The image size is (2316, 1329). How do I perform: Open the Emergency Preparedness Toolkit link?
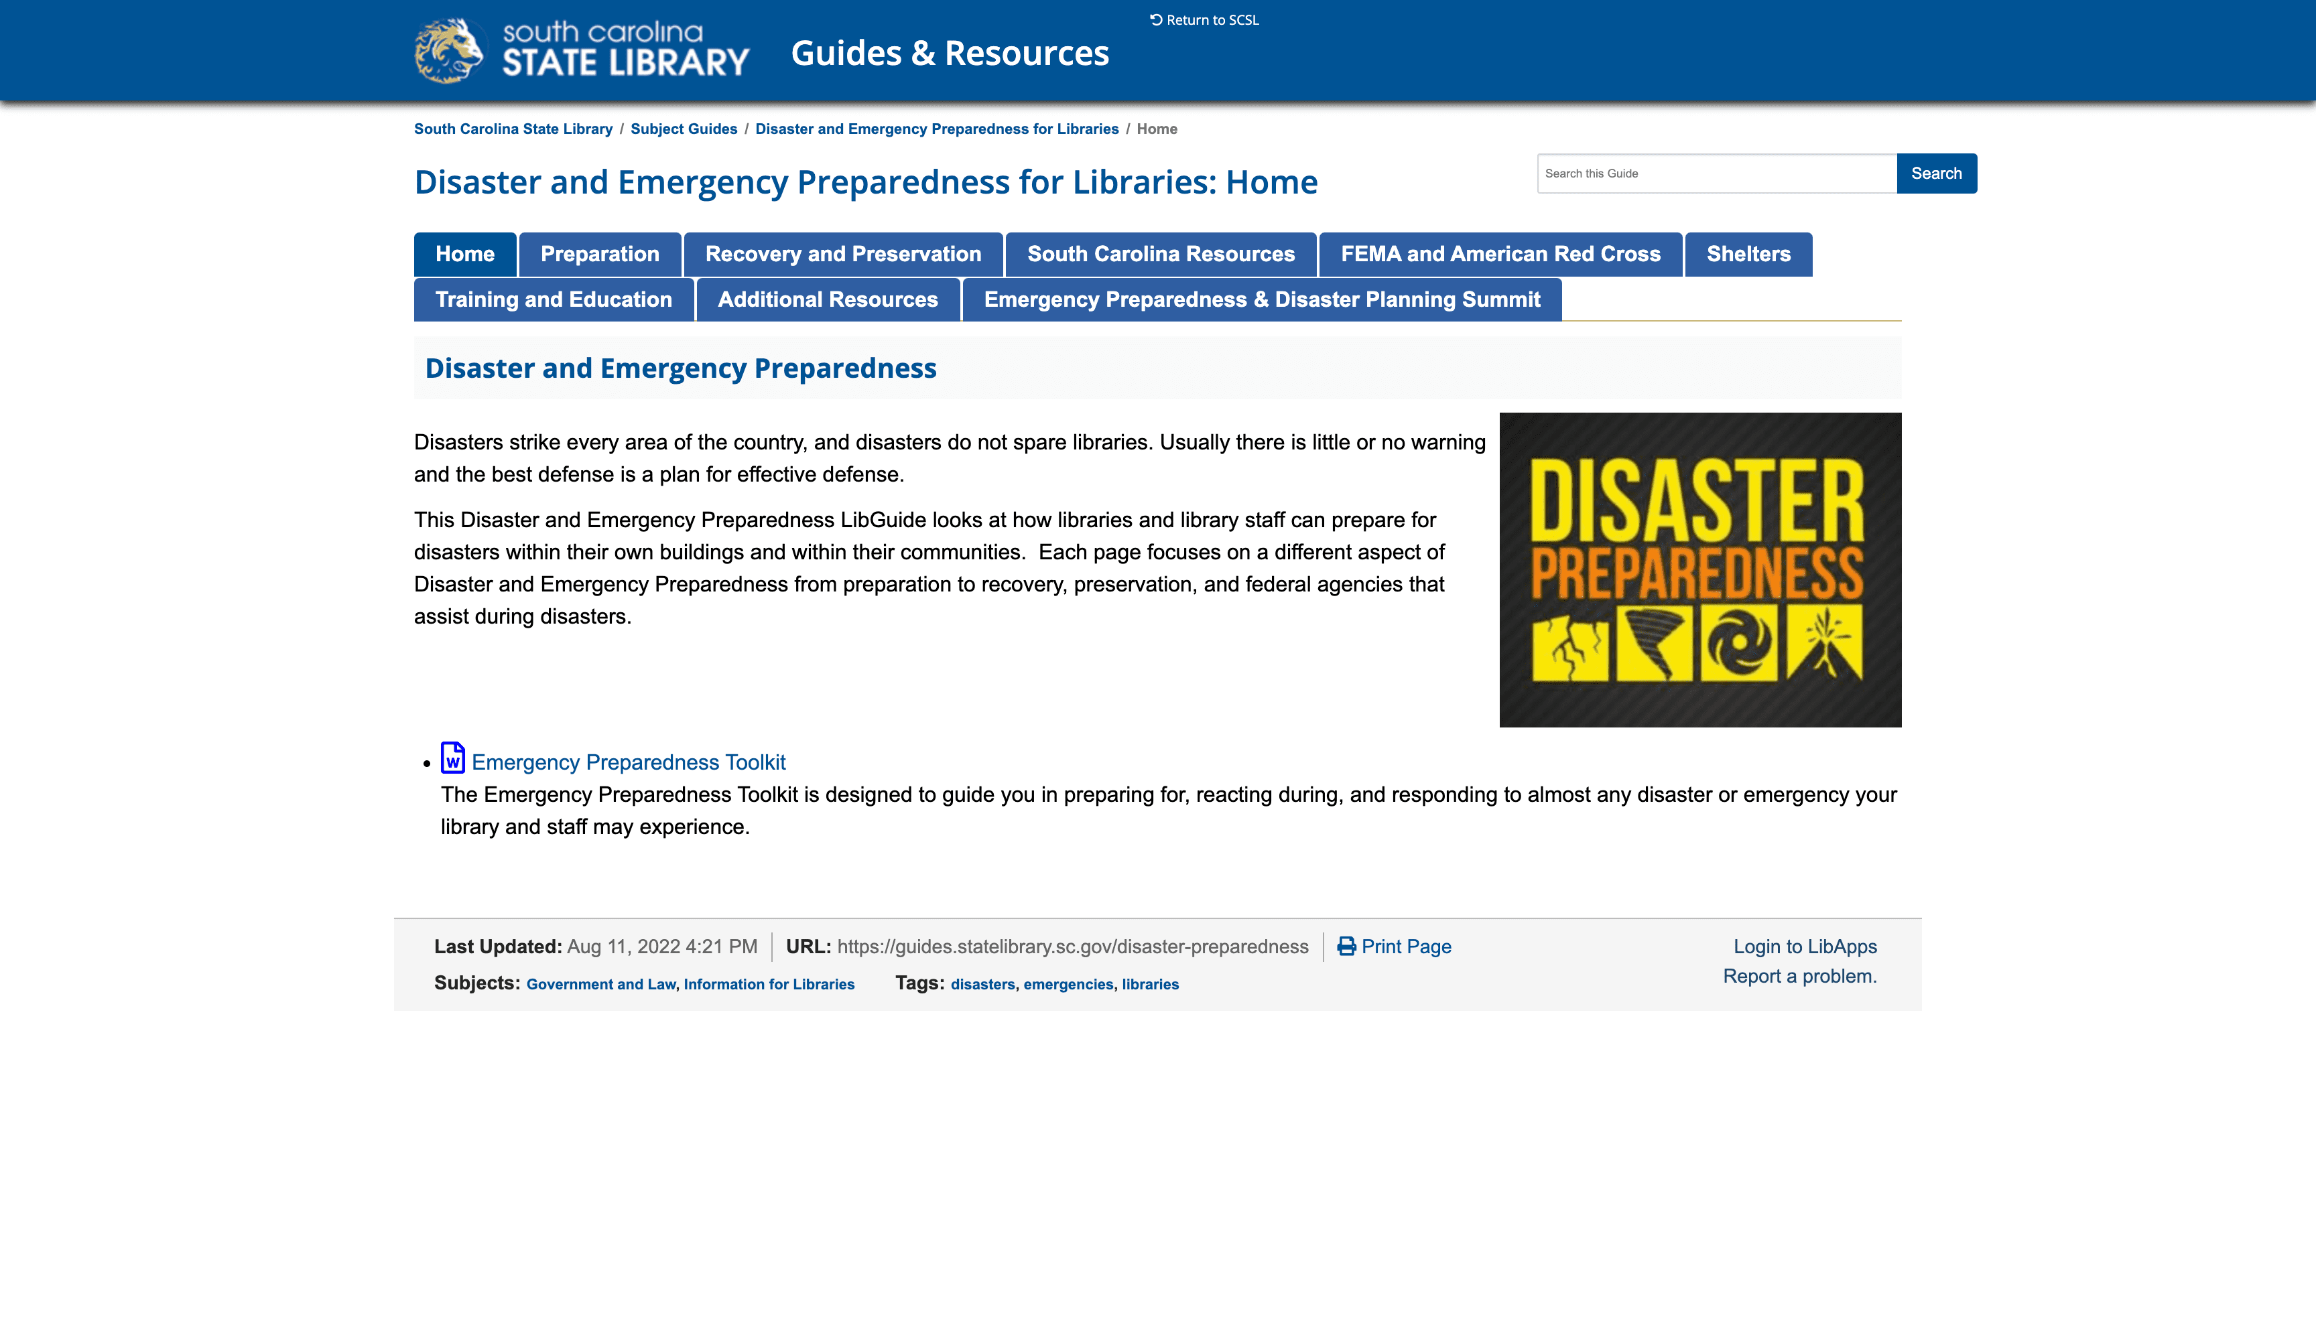click(628, 762)
